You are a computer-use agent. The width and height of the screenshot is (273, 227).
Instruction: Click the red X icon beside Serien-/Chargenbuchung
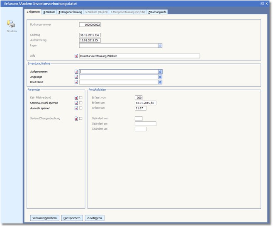coord(76,118)
